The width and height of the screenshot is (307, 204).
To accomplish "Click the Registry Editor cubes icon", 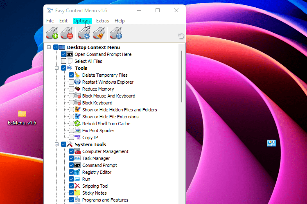I will pyautogui.click(x=77, y=172).
